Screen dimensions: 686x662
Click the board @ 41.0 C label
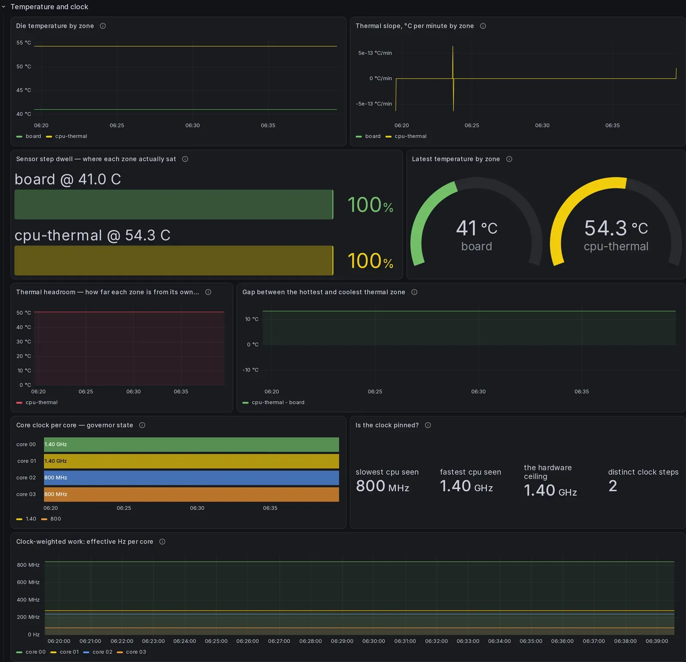[x=68, y=179]
